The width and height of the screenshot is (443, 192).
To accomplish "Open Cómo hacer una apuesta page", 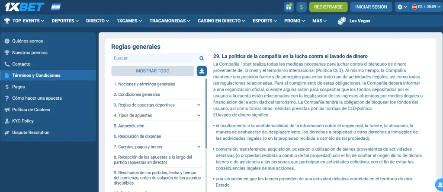I will (x=48, y=98).
